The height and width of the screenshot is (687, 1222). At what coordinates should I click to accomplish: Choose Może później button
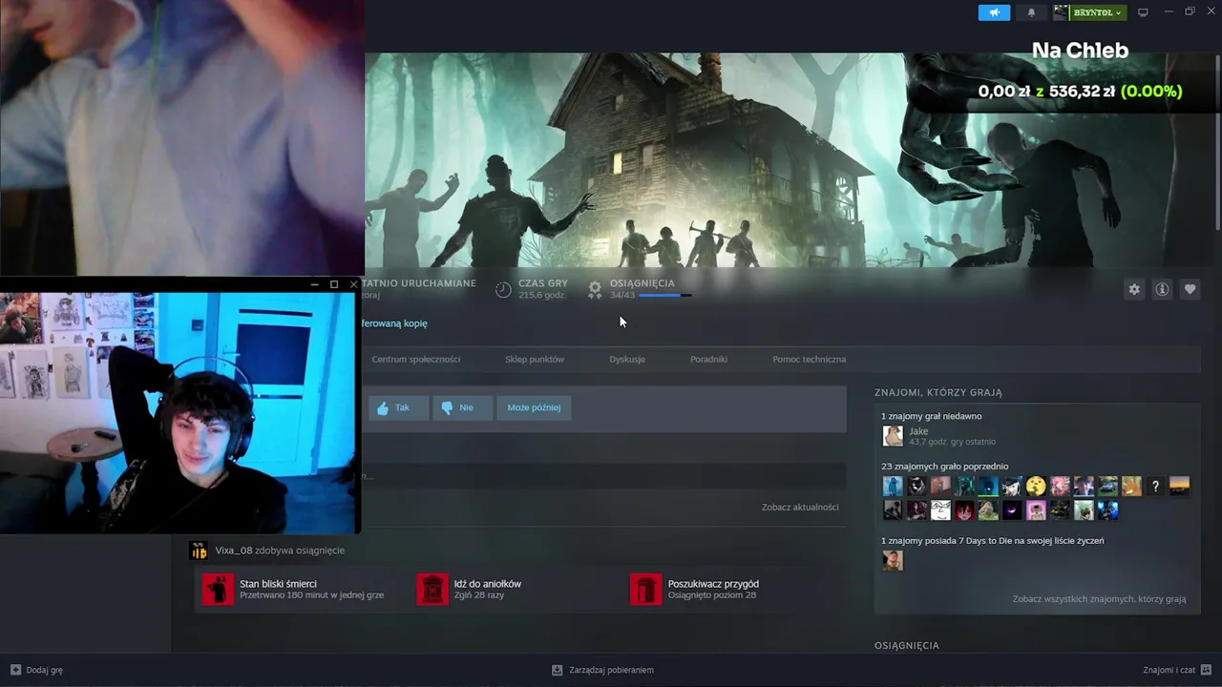coord(534,407)
